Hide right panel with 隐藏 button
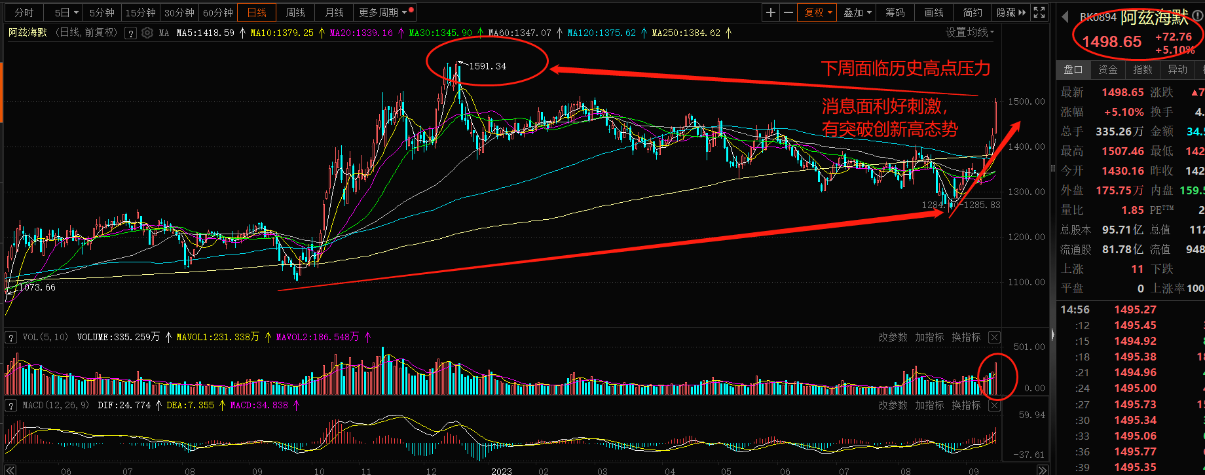The width and height of the screenshot is (1205, 475). [1011, 12]
